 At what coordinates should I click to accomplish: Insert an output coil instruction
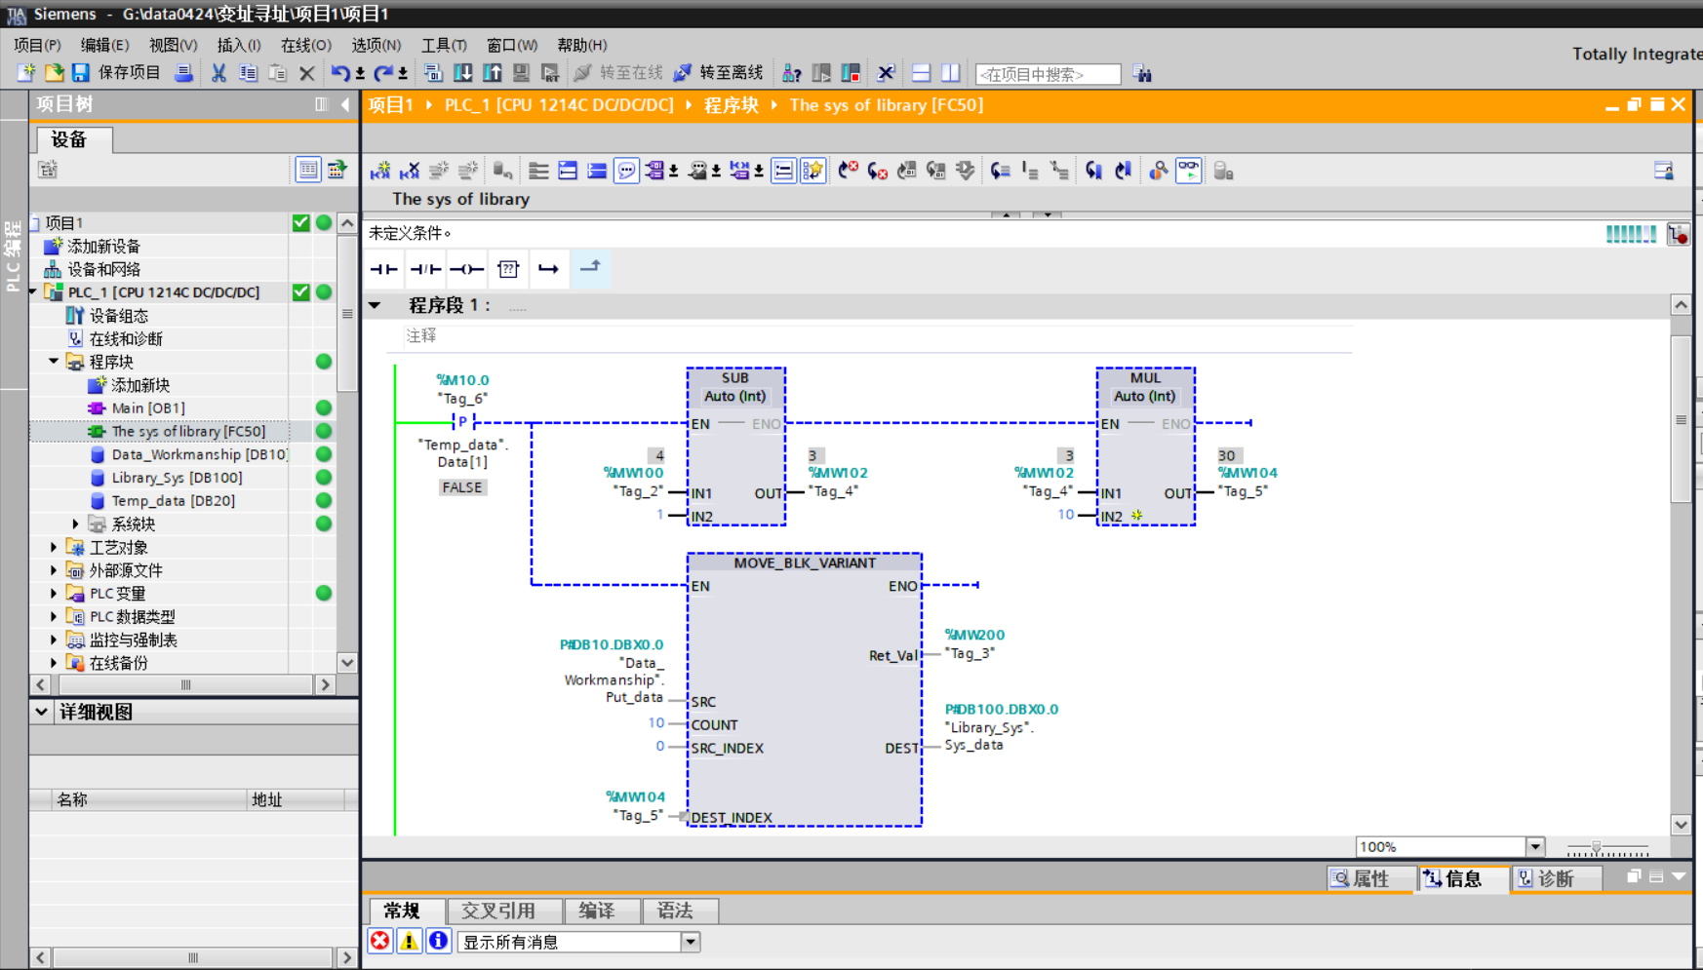(466, 269)
